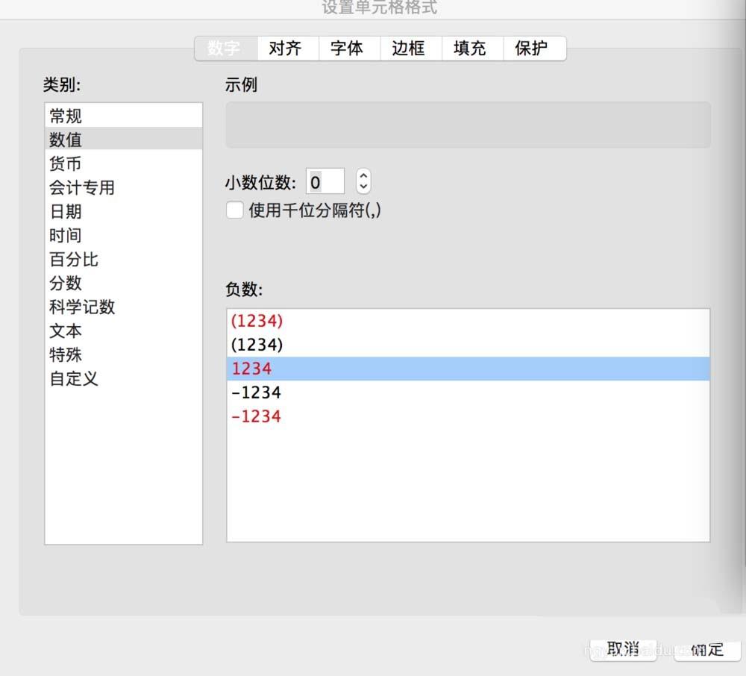
Task: Decrease decimal places with the down stepper arrow
Action: tap(363, 186)
